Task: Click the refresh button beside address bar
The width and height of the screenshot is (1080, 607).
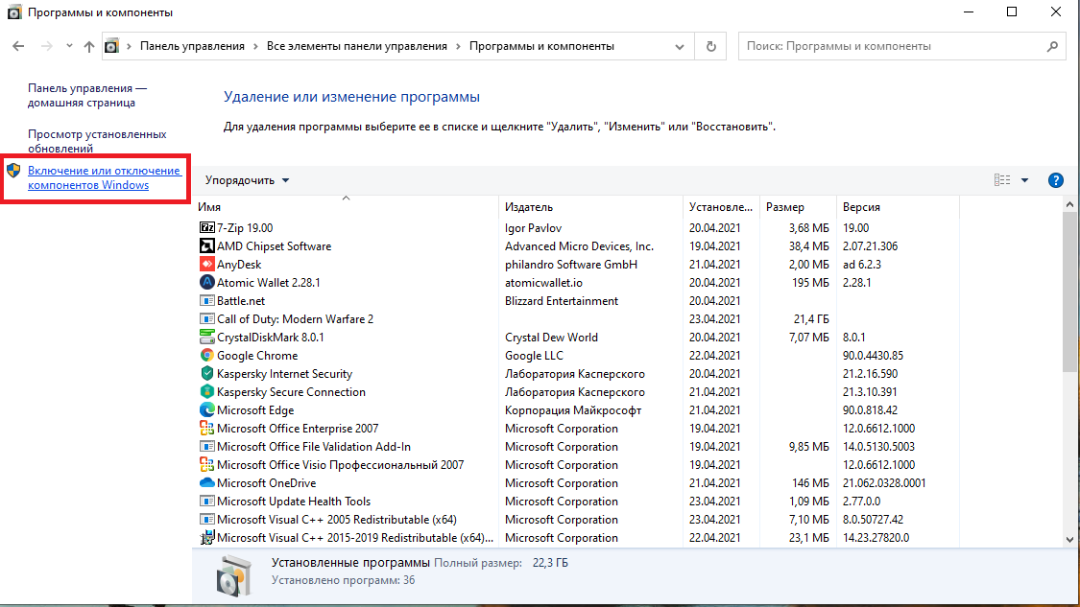Action: click(710, 46)
